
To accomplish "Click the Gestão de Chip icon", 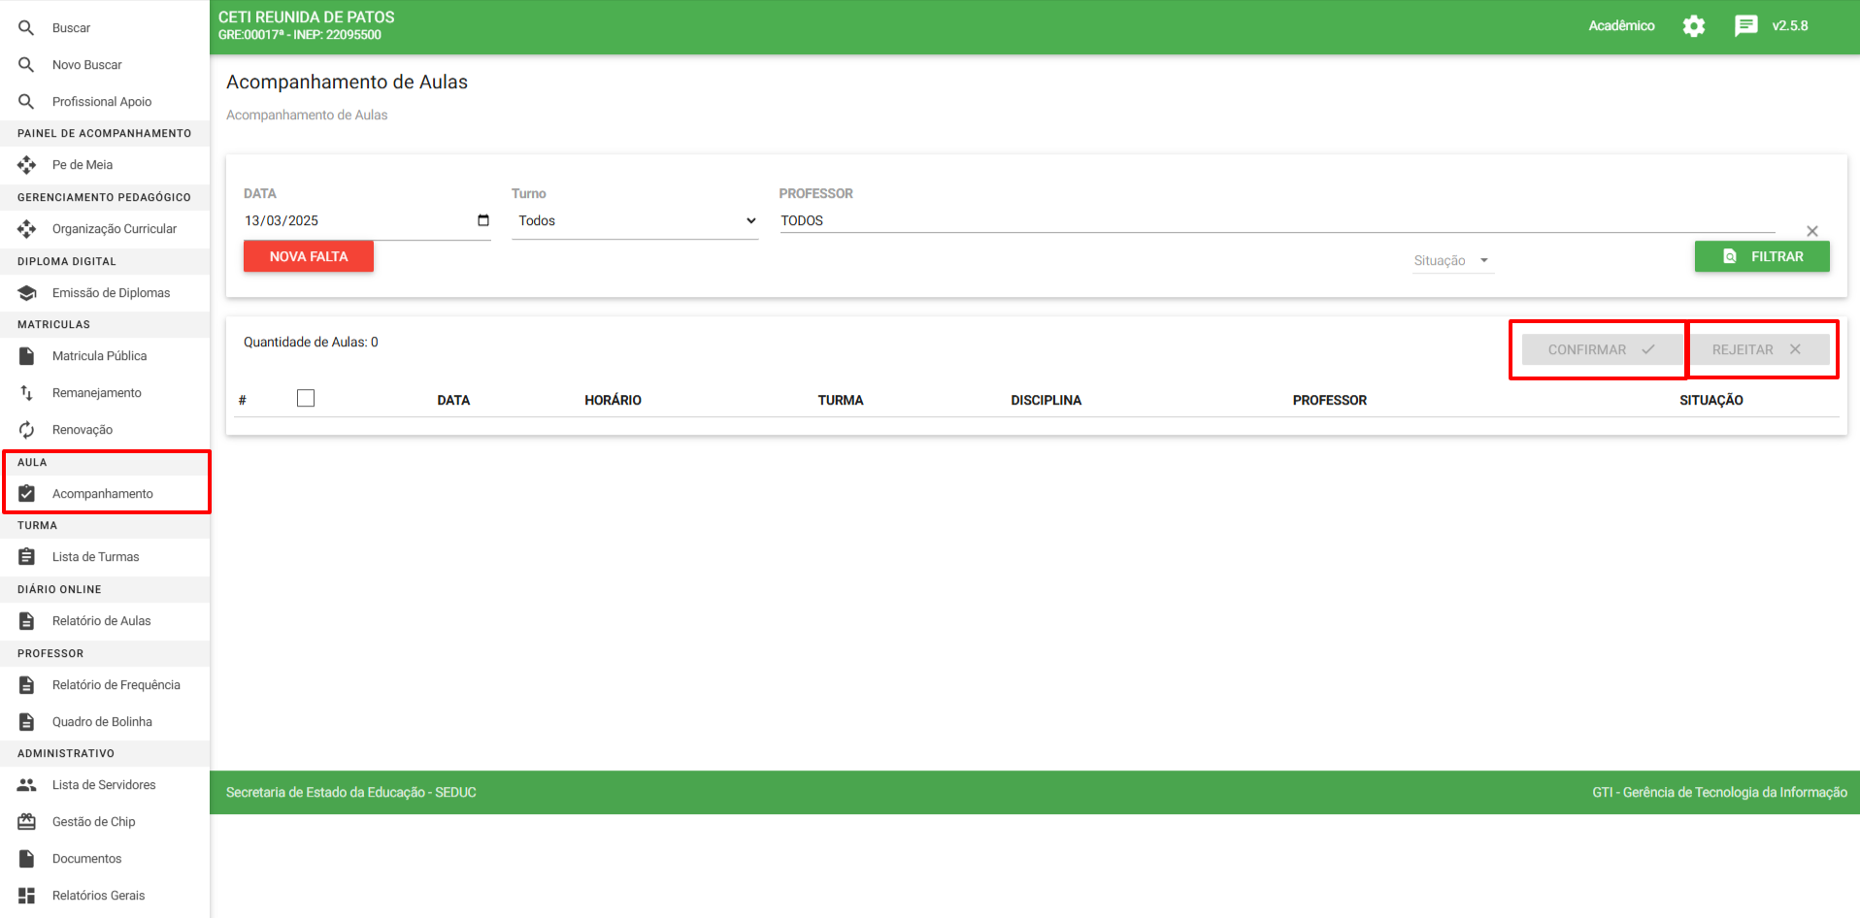I will pos(27,822).
